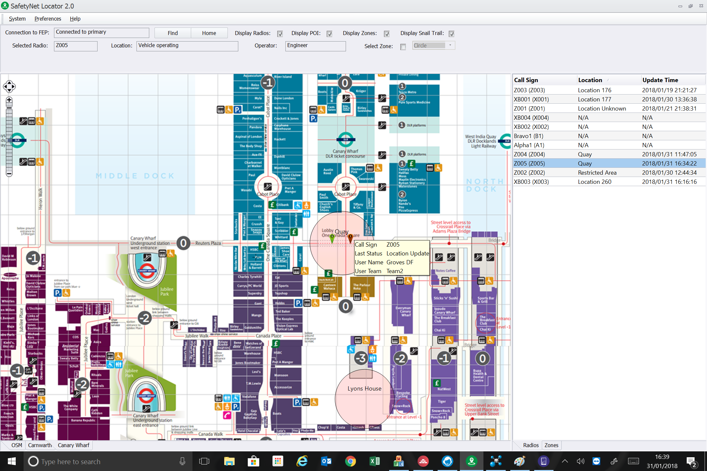Click the Find button
707x471 pixels.
coord(172,33)
